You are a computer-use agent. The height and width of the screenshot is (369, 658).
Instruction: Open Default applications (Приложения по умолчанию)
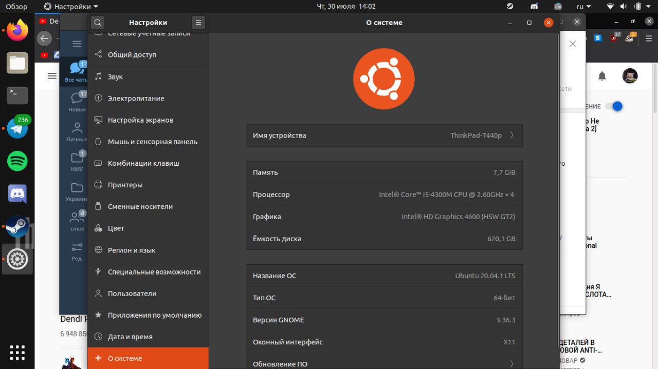(x=148, y=315)
